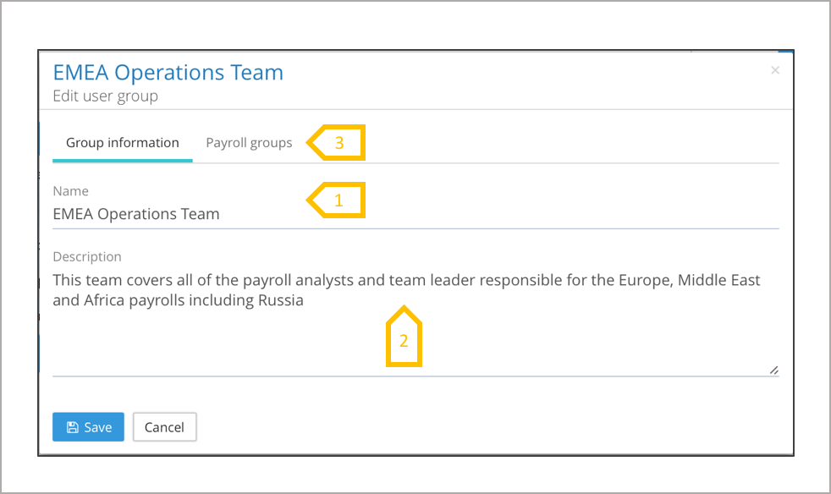Screen dimensions: 831x494
Task: Click the Edit user group subtitle
Action: [105, 96]
